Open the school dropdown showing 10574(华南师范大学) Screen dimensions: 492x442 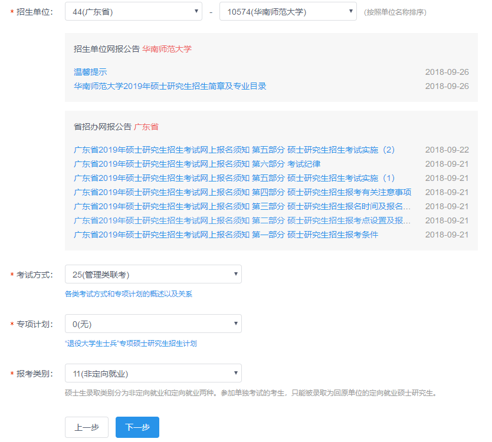pos(287,11)
